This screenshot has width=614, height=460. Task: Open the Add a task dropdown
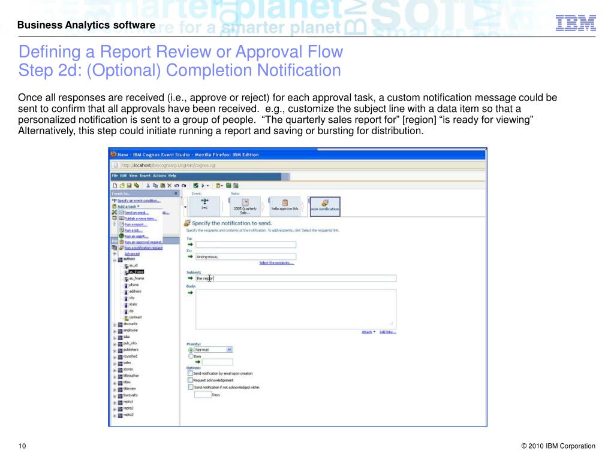[128, 206]
